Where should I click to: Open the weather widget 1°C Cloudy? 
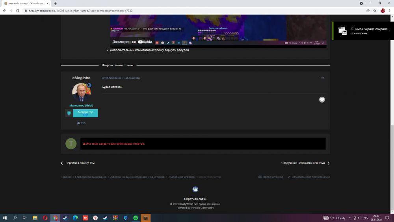coord(335,218)
